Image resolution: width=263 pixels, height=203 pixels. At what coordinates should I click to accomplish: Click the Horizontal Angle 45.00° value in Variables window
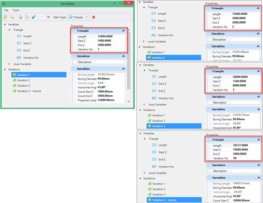click(x=102, y=87)
